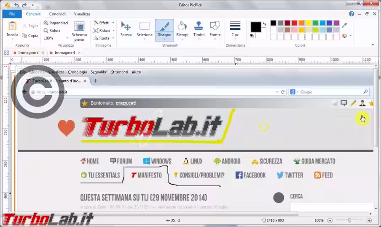The image size is (381, 227).
Task: Select the black foreground color box
Action: click(x=256, y=27)
